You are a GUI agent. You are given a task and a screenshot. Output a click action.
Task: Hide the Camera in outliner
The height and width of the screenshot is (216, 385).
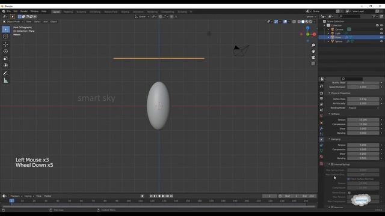tap(381, 29)
